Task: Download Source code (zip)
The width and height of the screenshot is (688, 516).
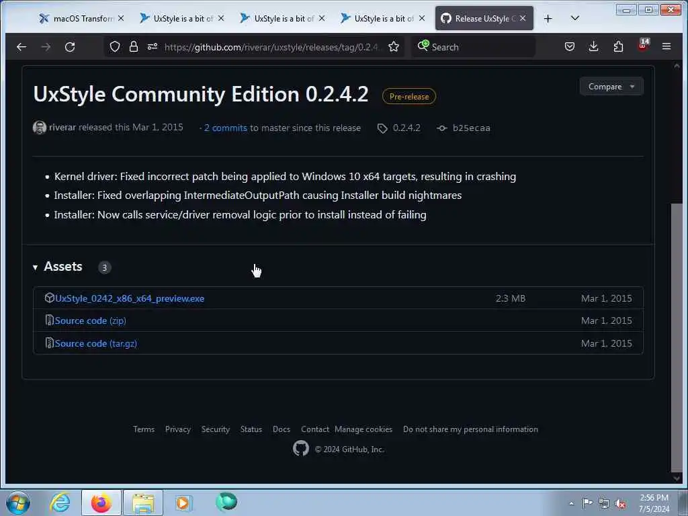Action: (91, 320)
